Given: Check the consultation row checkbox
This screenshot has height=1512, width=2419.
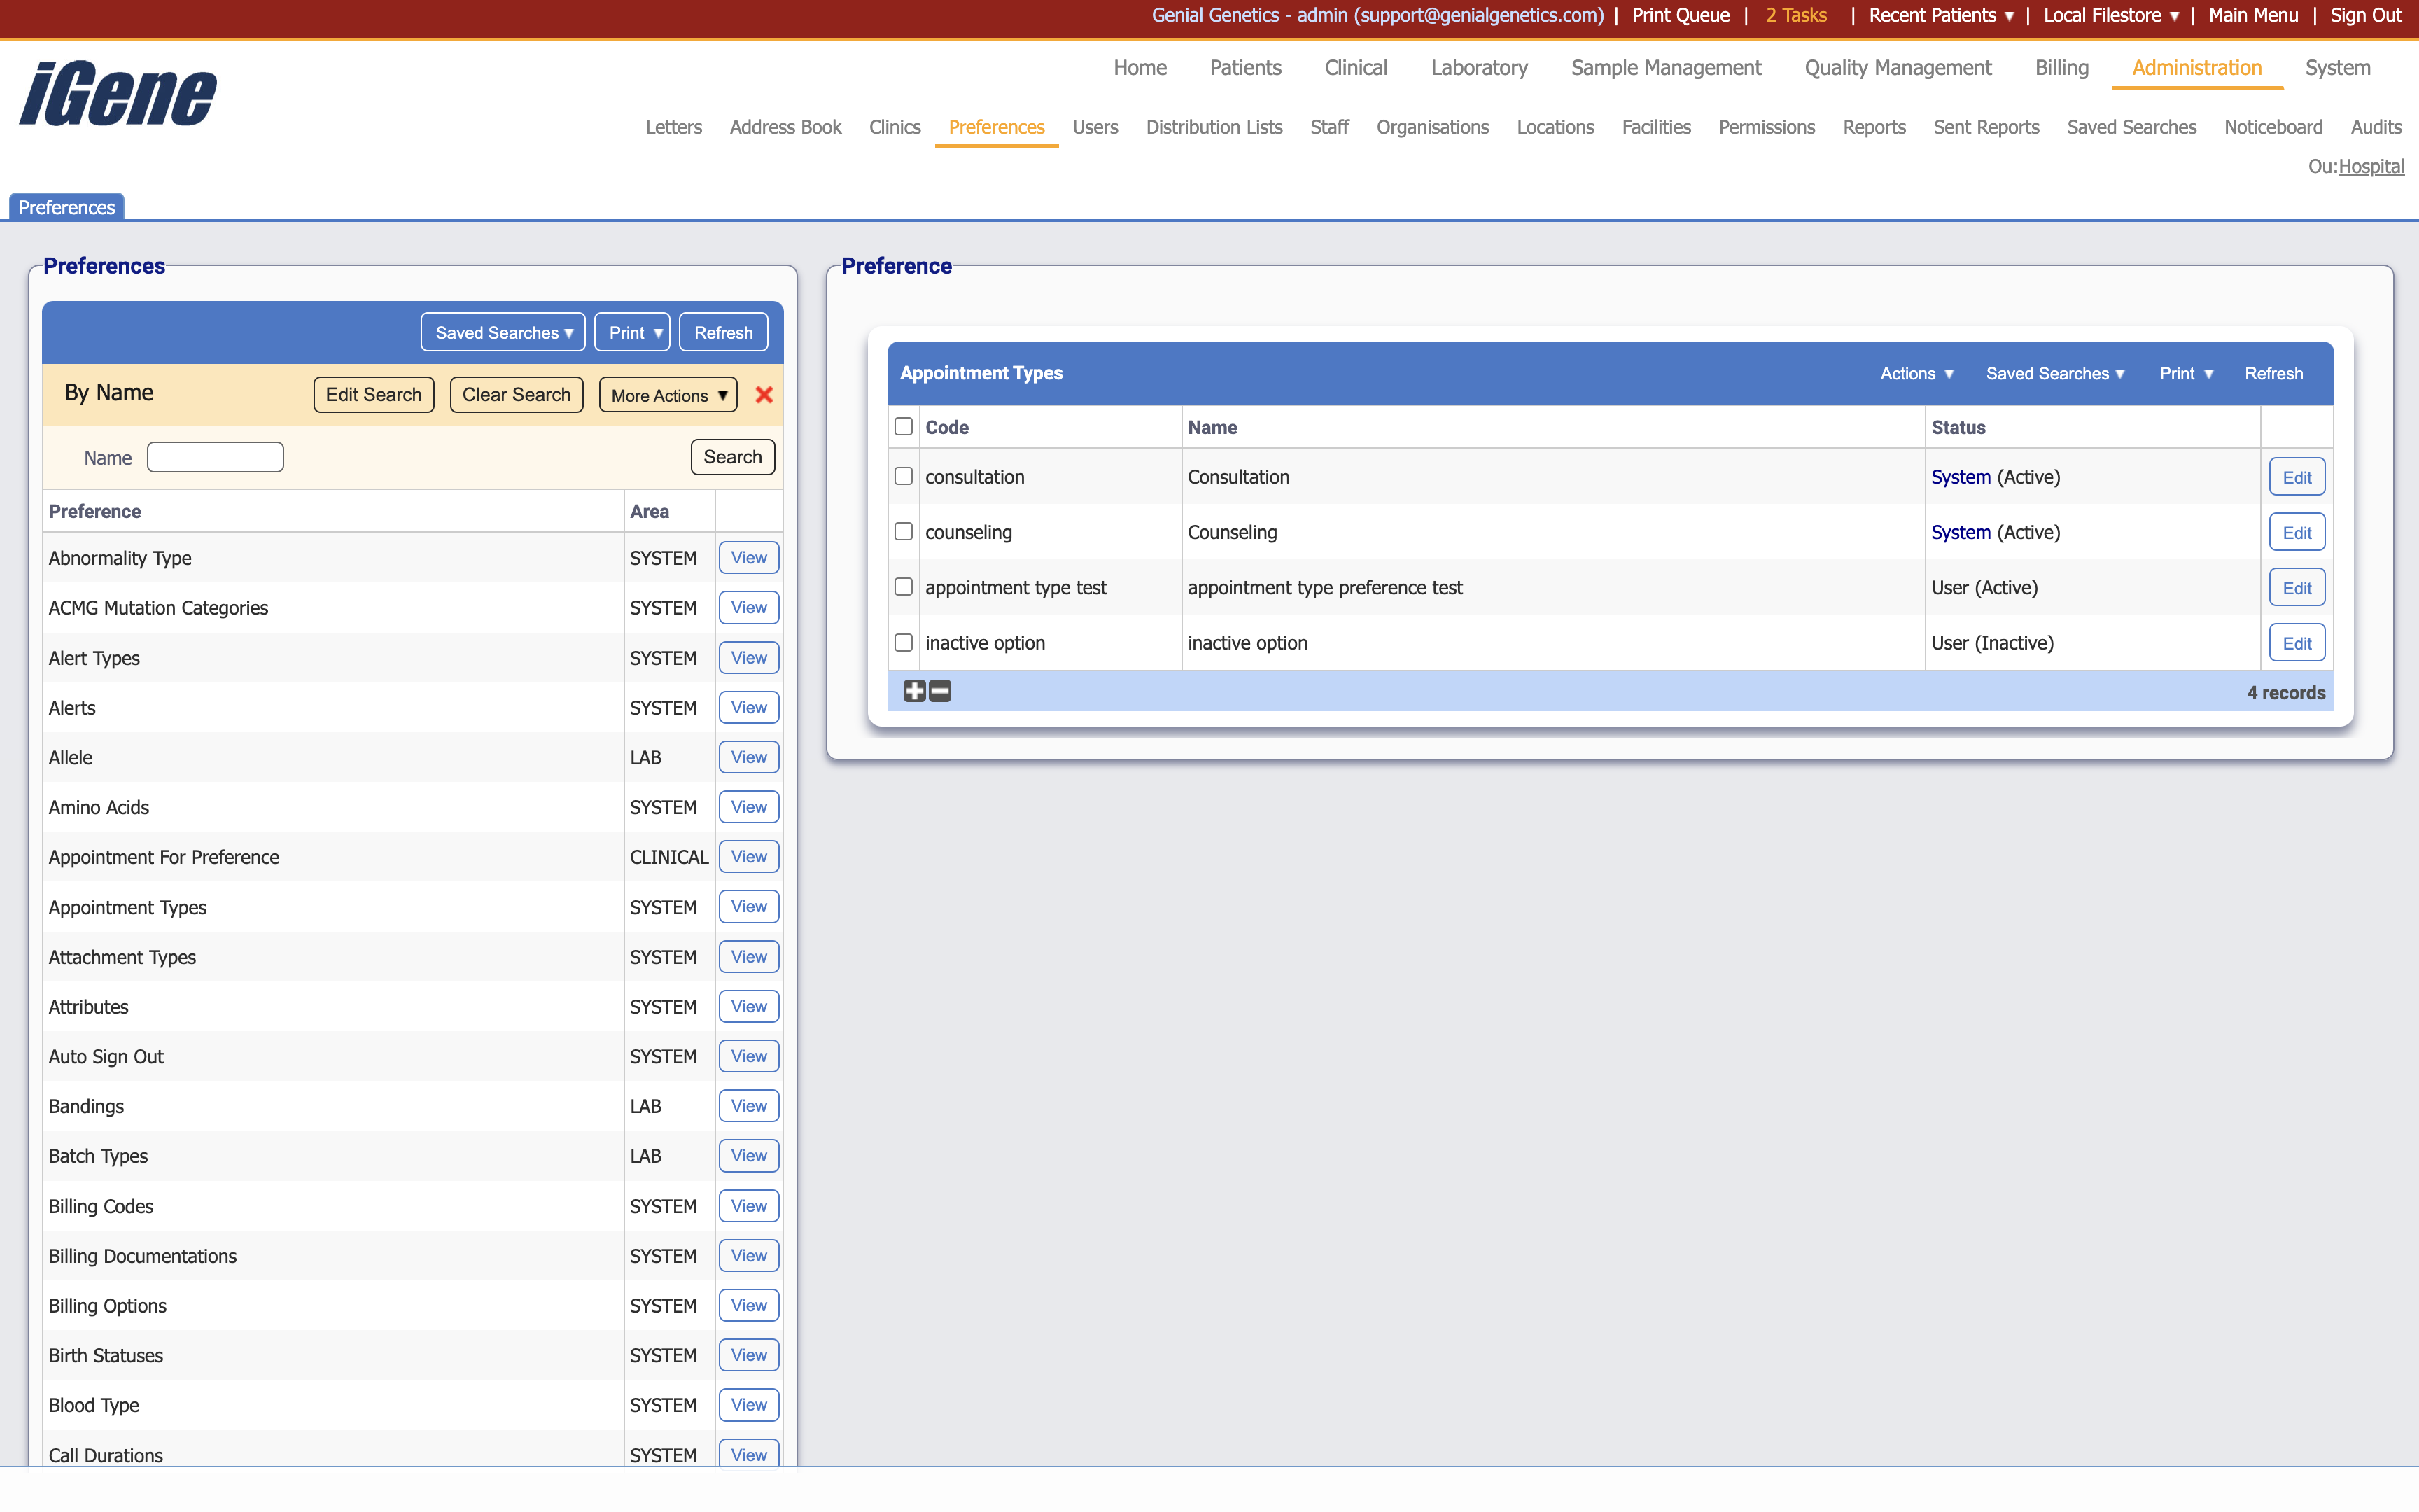Looking at the screenshot, I should 904,476.
